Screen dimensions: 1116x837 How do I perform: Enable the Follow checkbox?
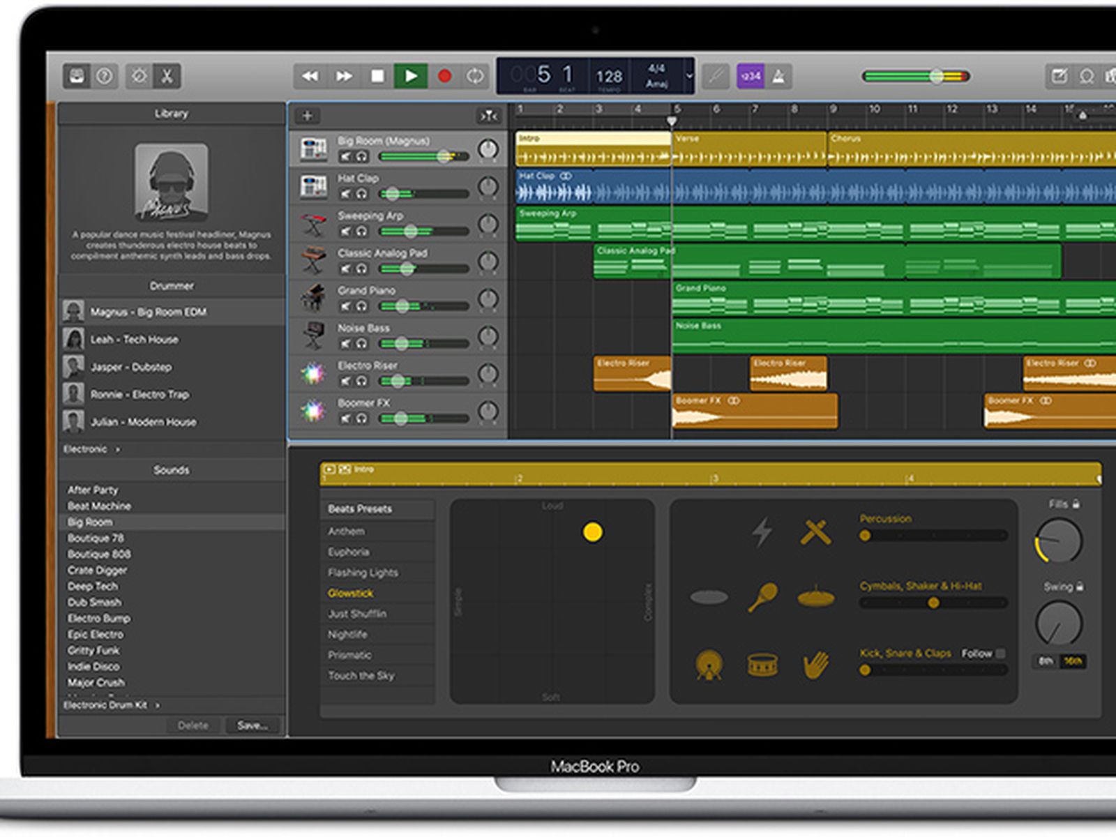click(1001, 654)
